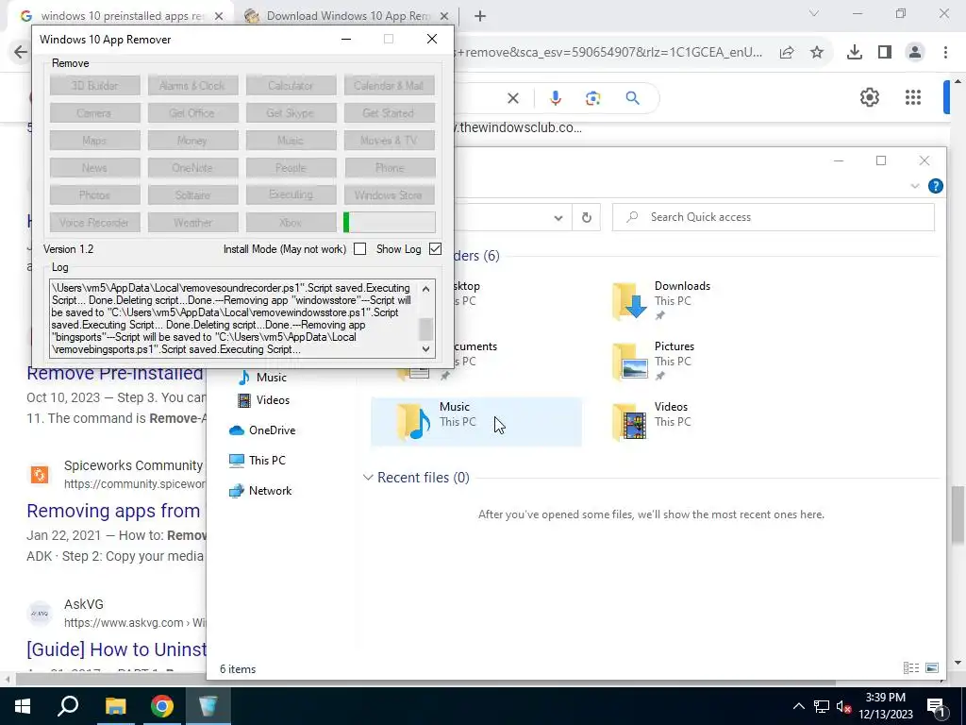Image resolution: width=966 pixels, height=725 pixels.
Task: Click the log scrollbar up arrow
Action: 425,288
